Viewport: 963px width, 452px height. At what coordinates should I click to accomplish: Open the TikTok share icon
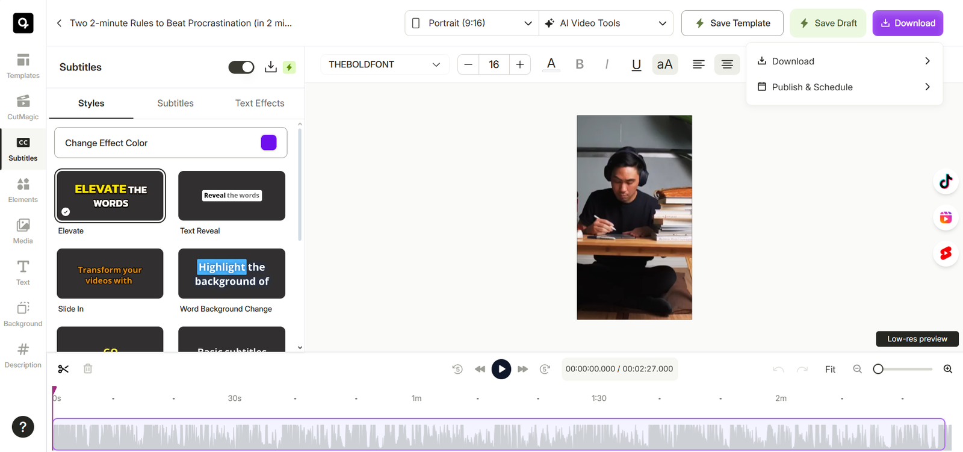click(946, 182)
